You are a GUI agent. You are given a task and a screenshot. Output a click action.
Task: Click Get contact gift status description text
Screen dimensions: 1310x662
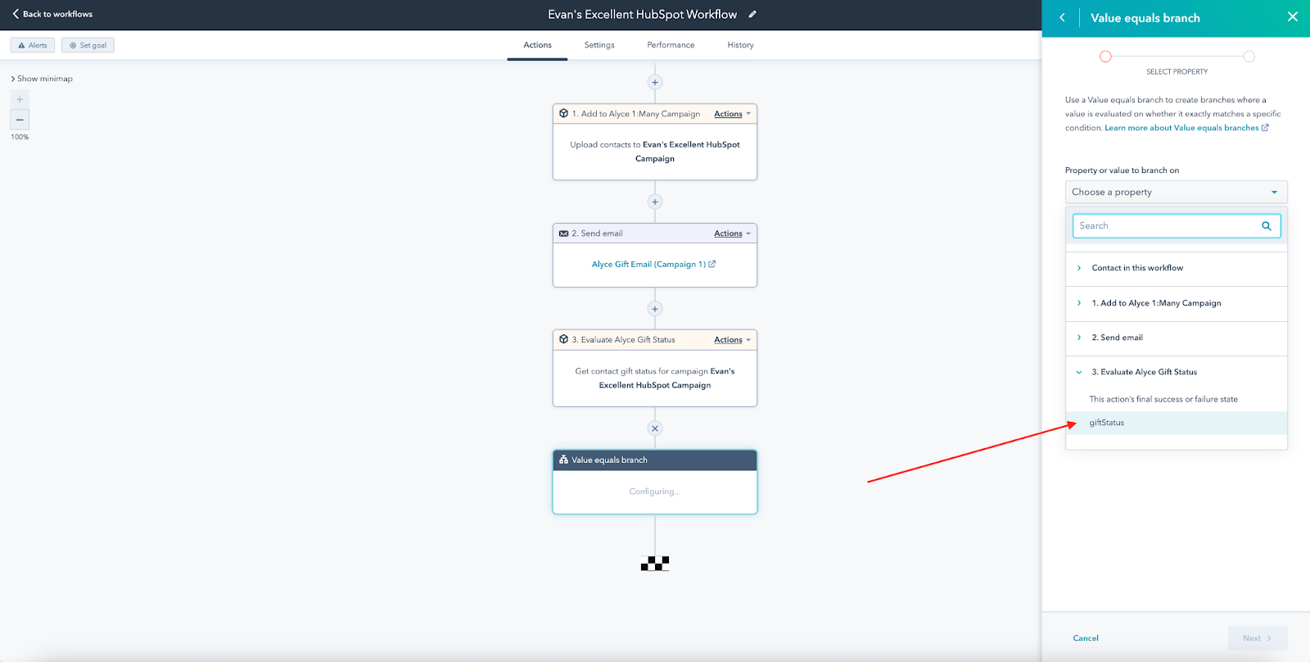[x=655, y=378]
